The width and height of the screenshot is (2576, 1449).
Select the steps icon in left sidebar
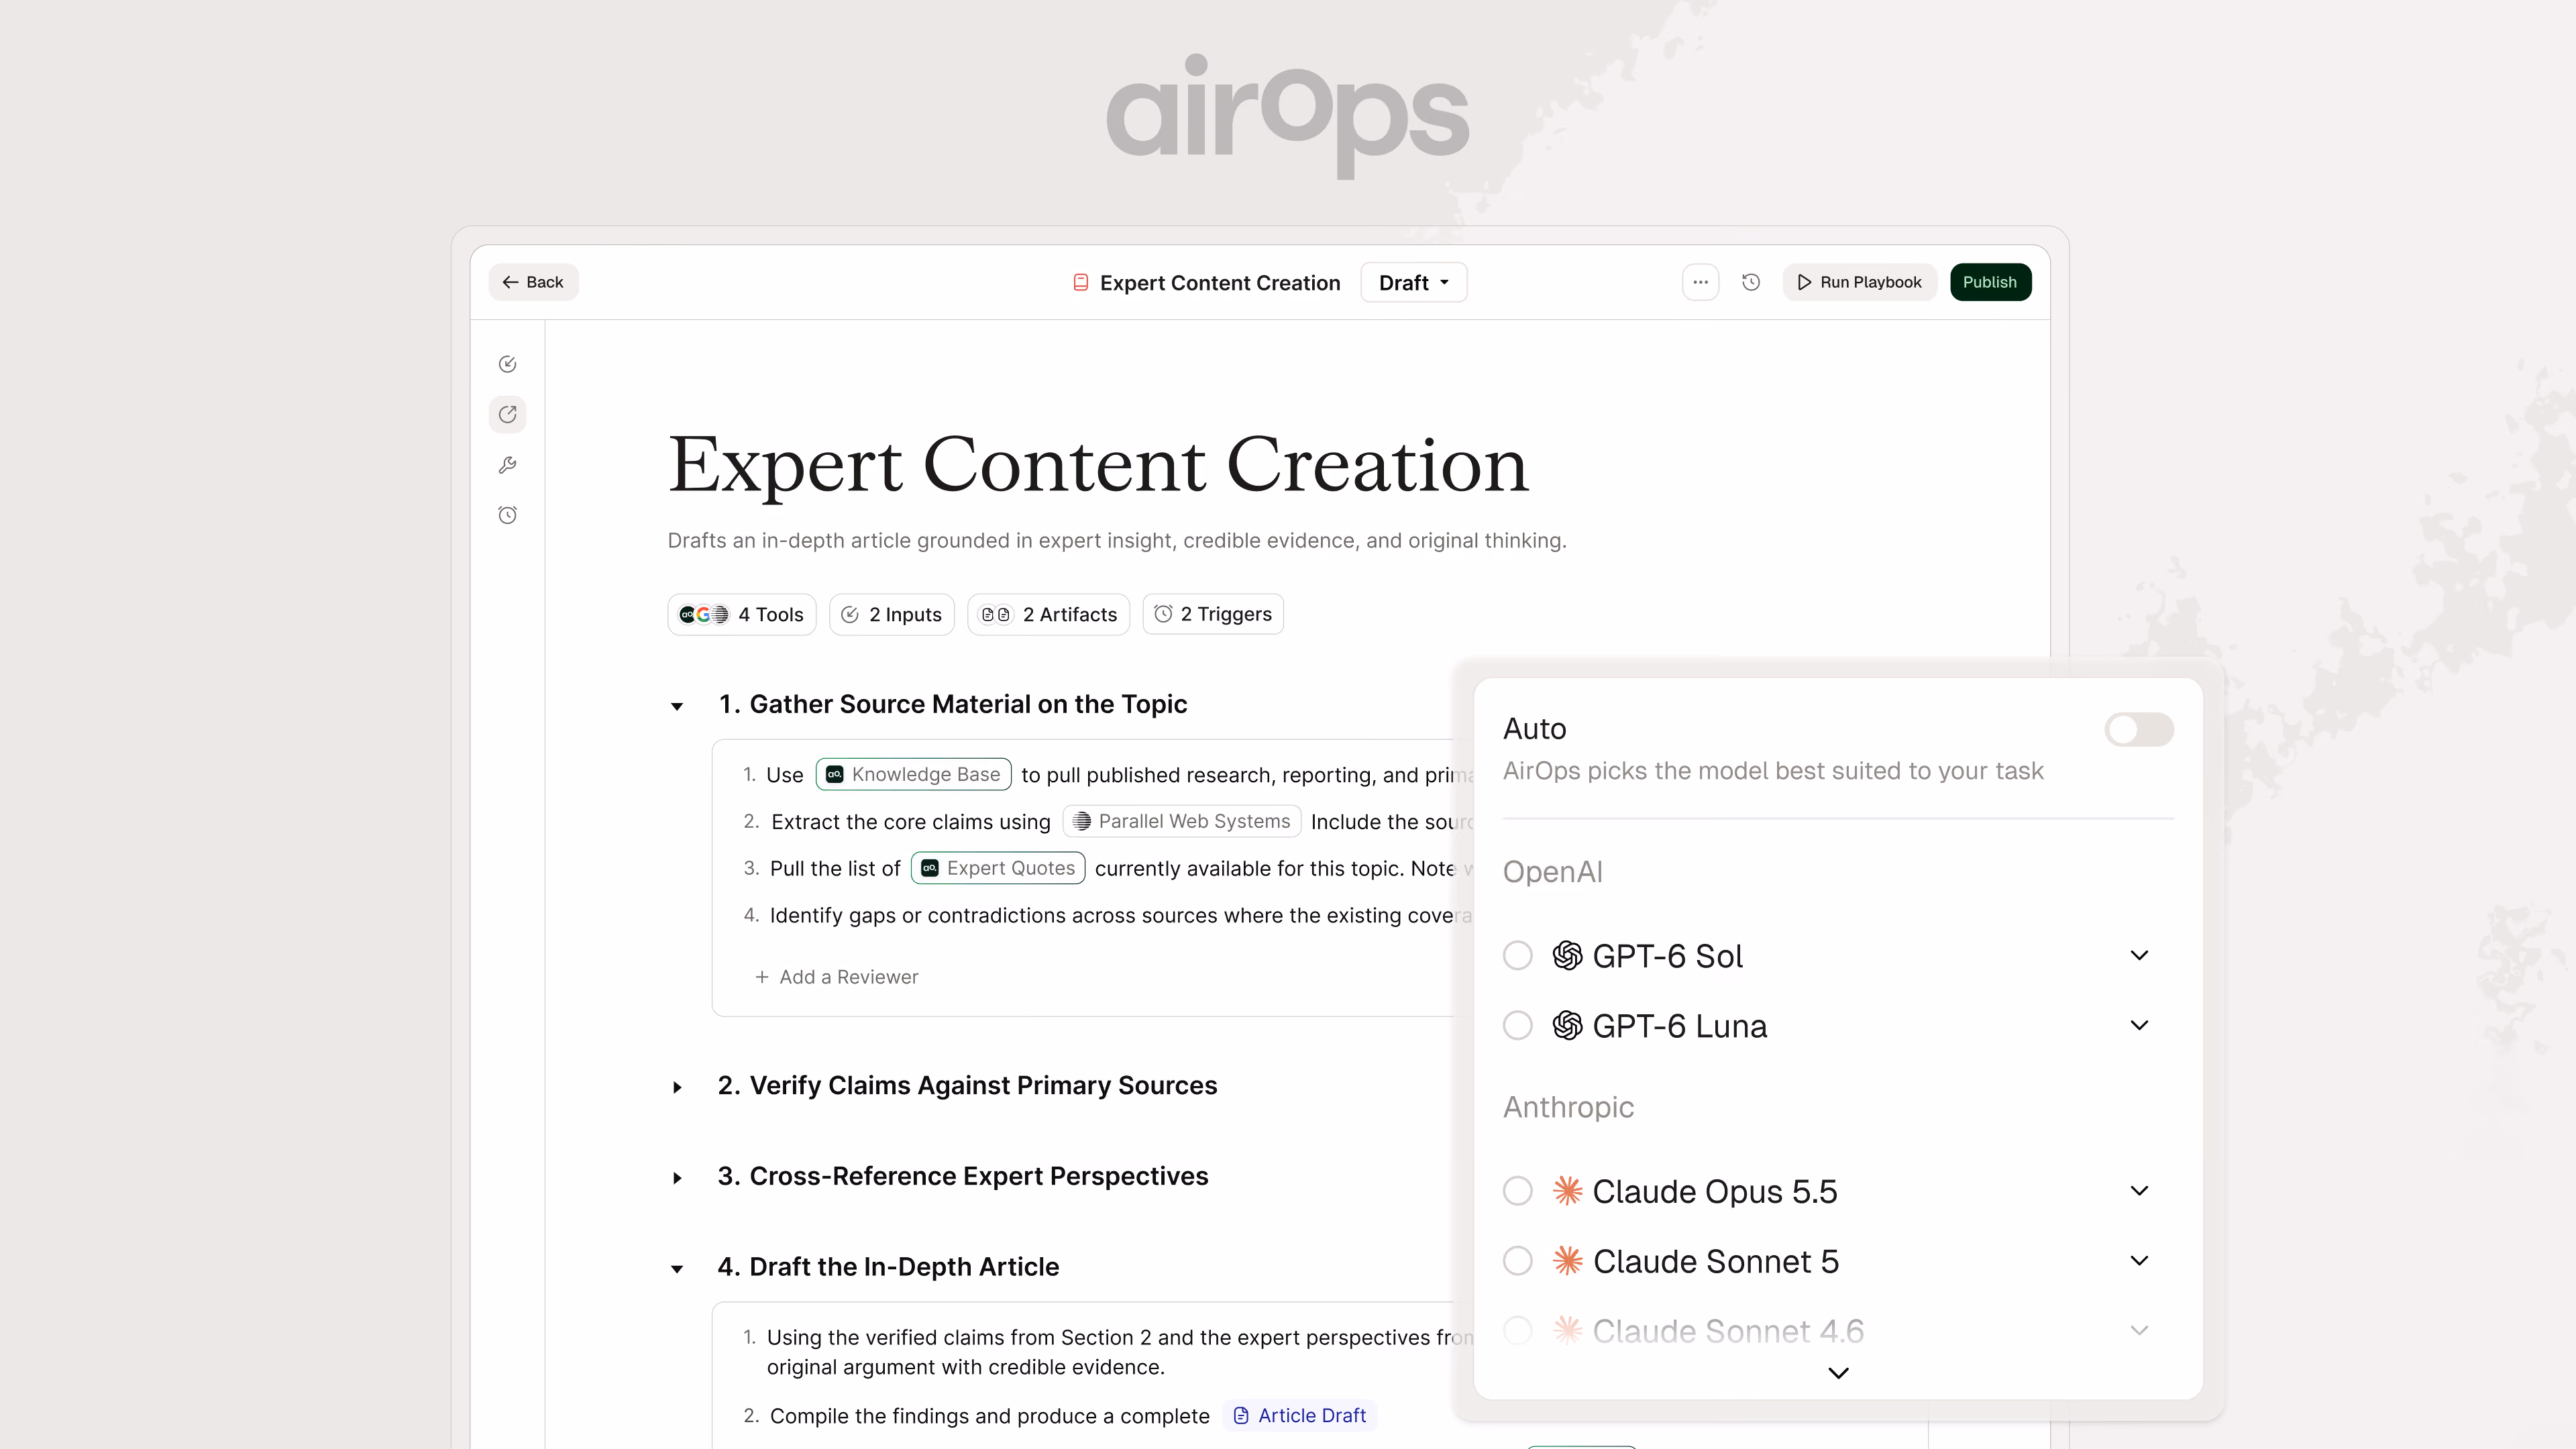(507, 414)
